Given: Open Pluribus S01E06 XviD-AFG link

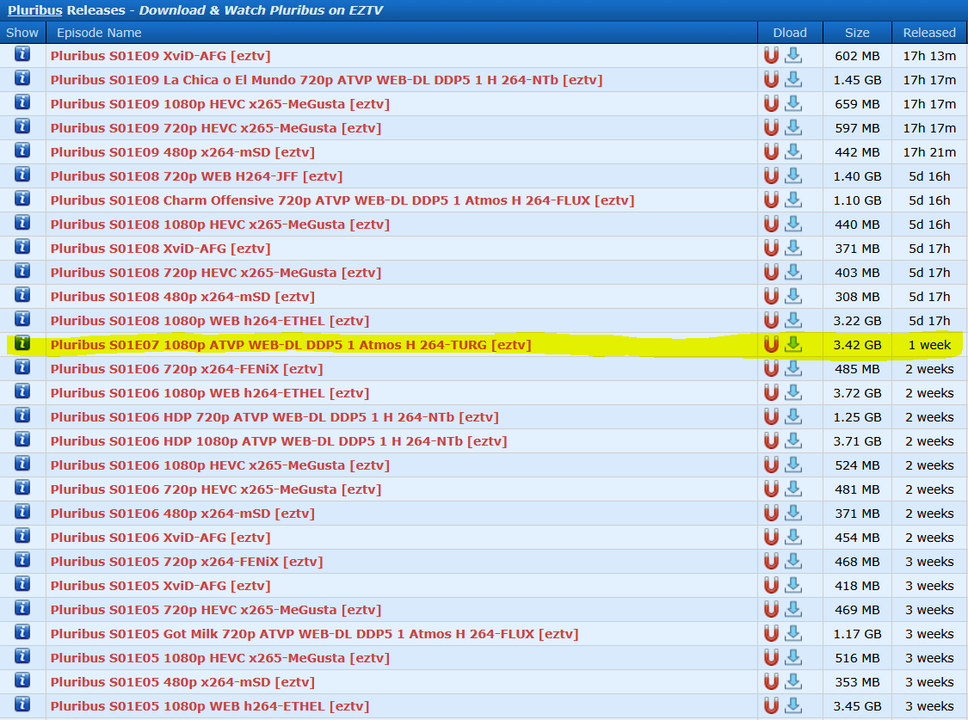Looking at the screenshot, I should [161, 537].
